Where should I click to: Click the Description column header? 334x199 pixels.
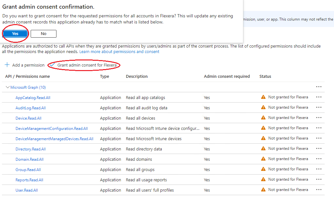(x=137, y=77)
